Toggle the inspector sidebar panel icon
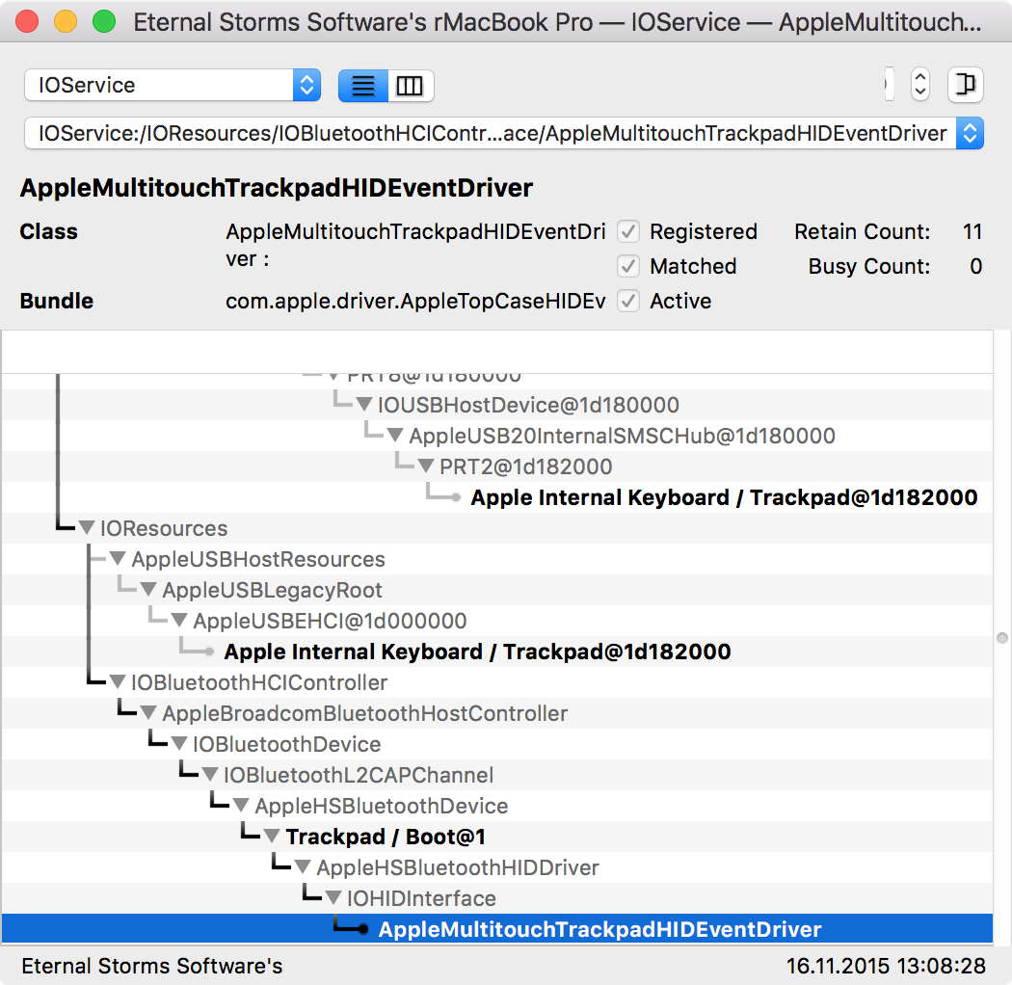Image resolution: width=1012 pixels, height=985 pixels. 965,85
